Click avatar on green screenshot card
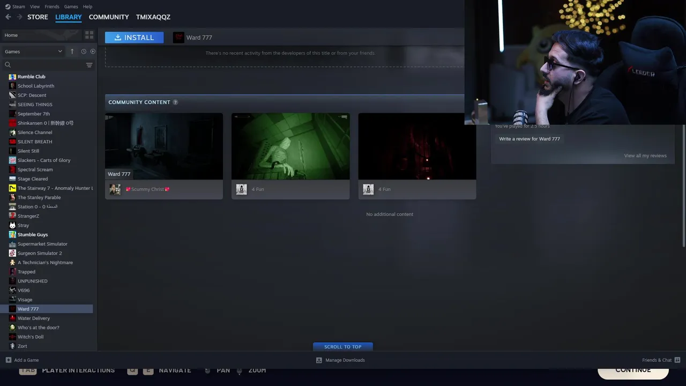This screenshot has height=386, width=686. click(x=241, y=189)
